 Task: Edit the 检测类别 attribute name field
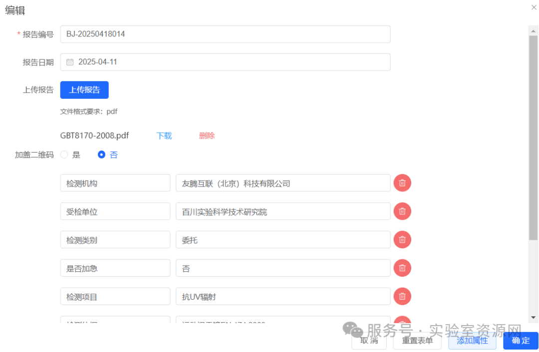(x=115, y=240)
